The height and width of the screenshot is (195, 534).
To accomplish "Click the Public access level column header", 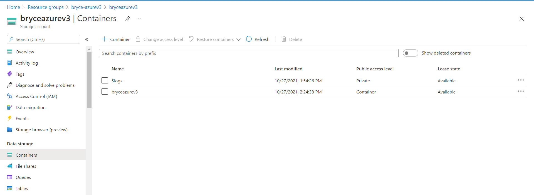I will (375, 69).
